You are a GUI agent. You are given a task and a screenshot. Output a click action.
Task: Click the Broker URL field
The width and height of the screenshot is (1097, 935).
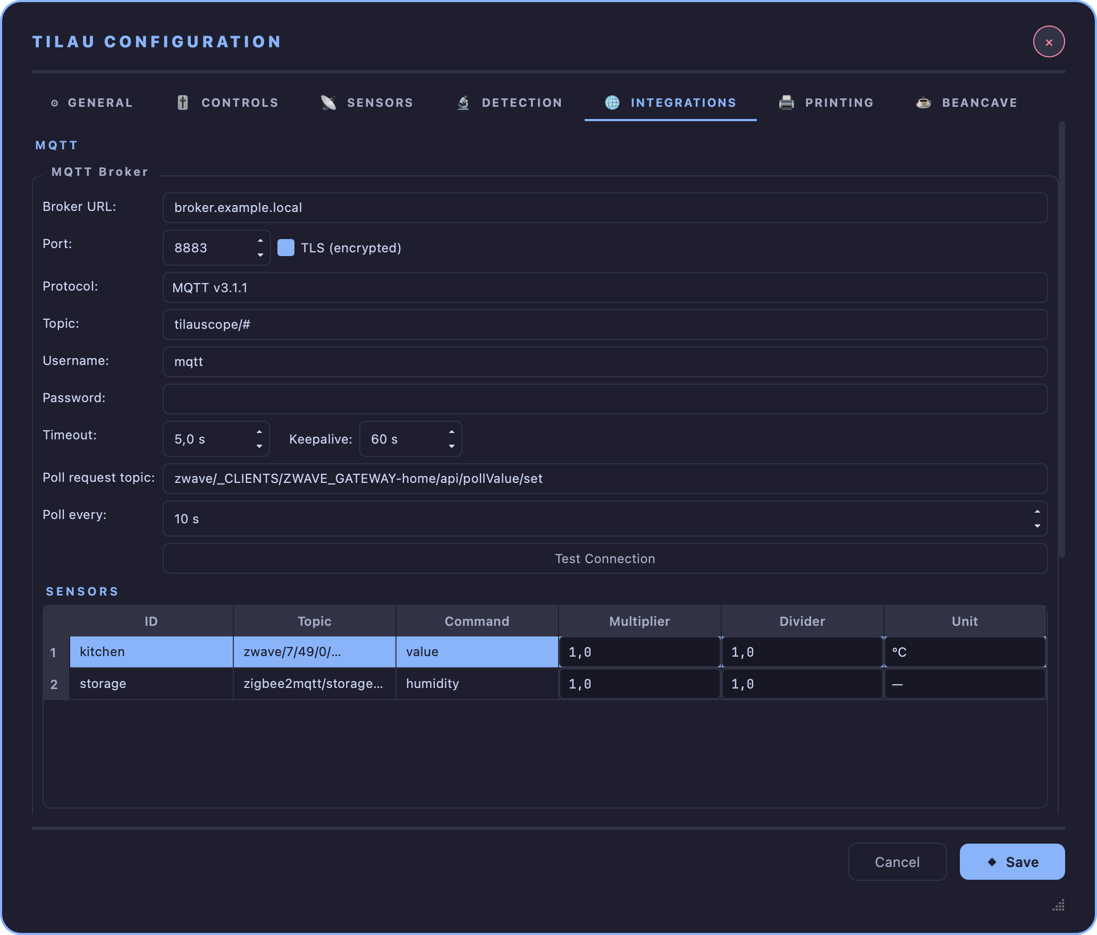(x=605, y=208)
